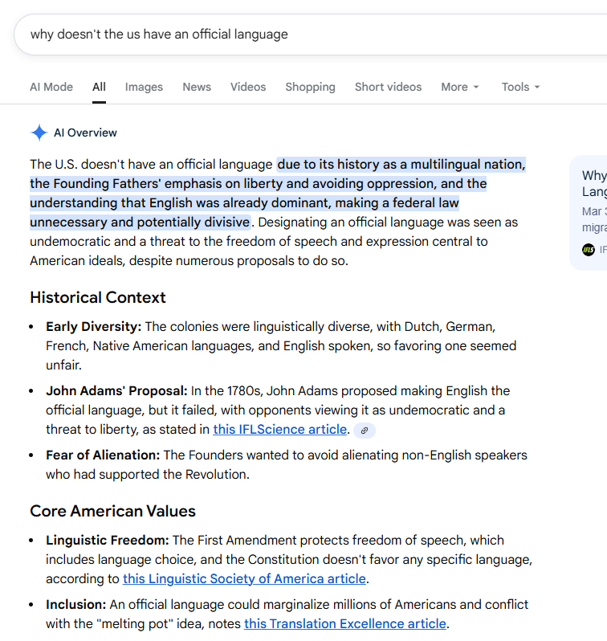607x641 pixels.
Task: Click the 'Linguistic Freedom:' bullet label
Action: click(x=108, y=540)
